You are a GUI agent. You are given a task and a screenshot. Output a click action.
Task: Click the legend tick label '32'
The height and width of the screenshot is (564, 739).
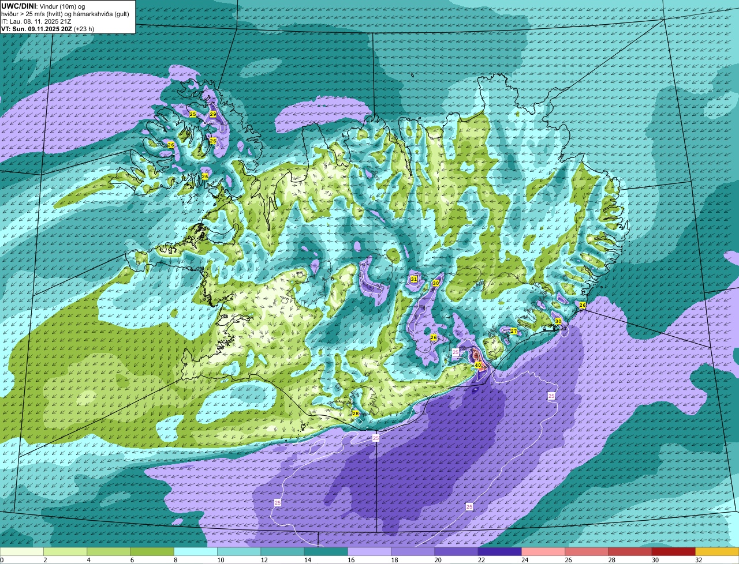click(x=699, y=560)
